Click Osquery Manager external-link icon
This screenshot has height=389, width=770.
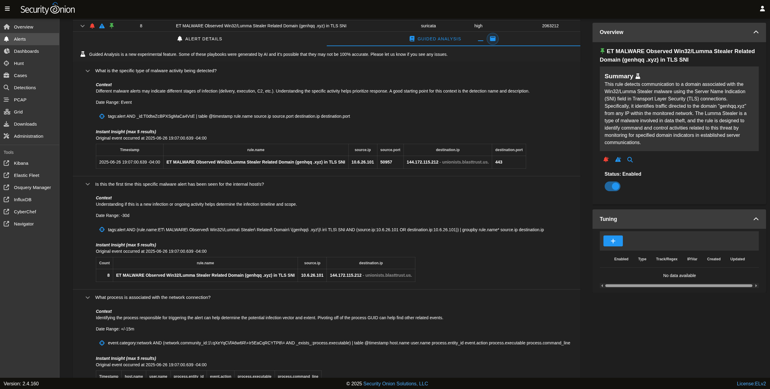6,187
